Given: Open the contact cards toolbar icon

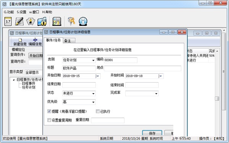Looking at the screenshot, I should pos(31,22).
